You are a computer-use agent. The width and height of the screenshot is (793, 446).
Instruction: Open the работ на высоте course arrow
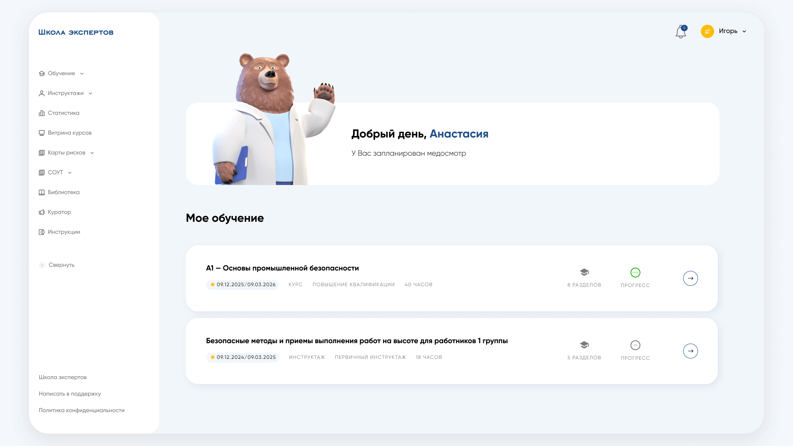click(x=691, y=351)
